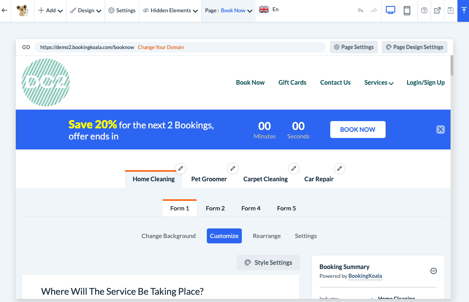Viewport: 469px width, 302px height.
Task: Open the Add dropdown menu
Action: 50,11
